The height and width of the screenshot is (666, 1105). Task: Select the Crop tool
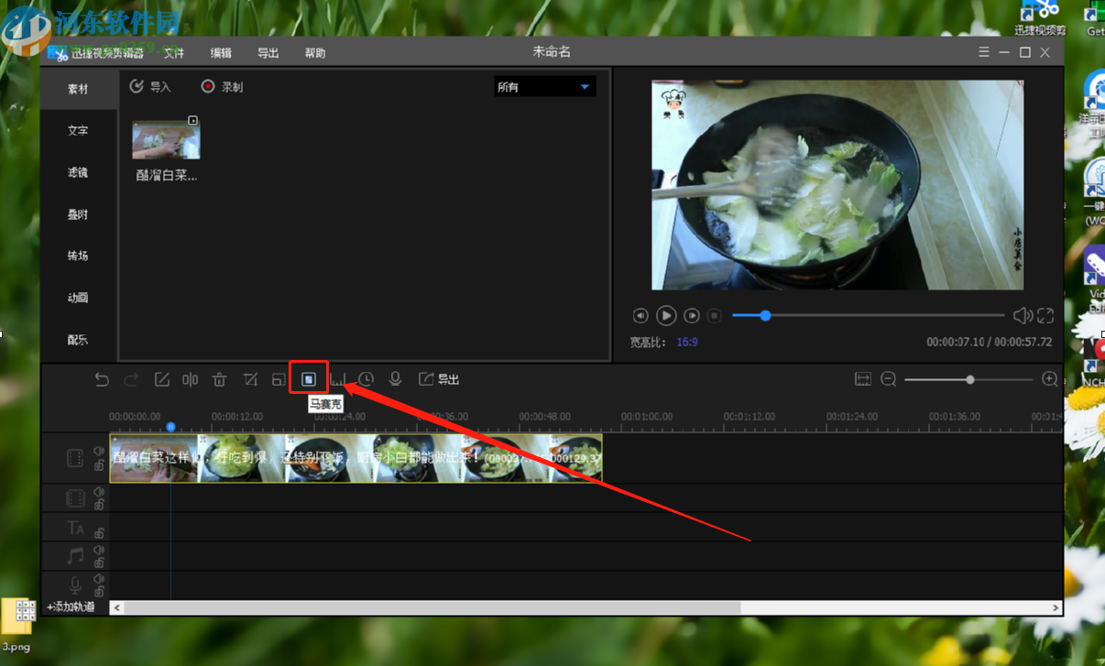[x=250, y=379]
